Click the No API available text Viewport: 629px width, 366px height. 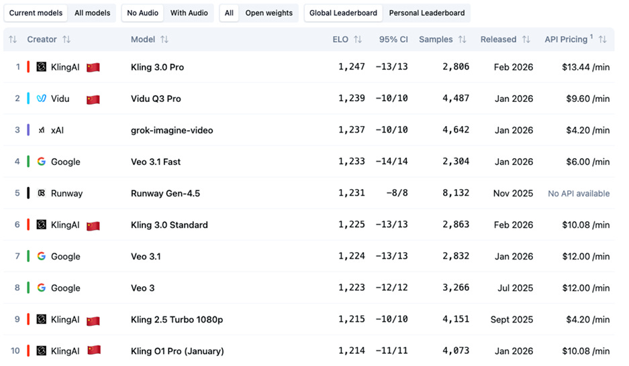579,194
